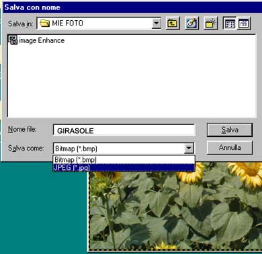The height and width of the screenshot is (254, 262).
Task: Create a new folder
Action: 211,24
